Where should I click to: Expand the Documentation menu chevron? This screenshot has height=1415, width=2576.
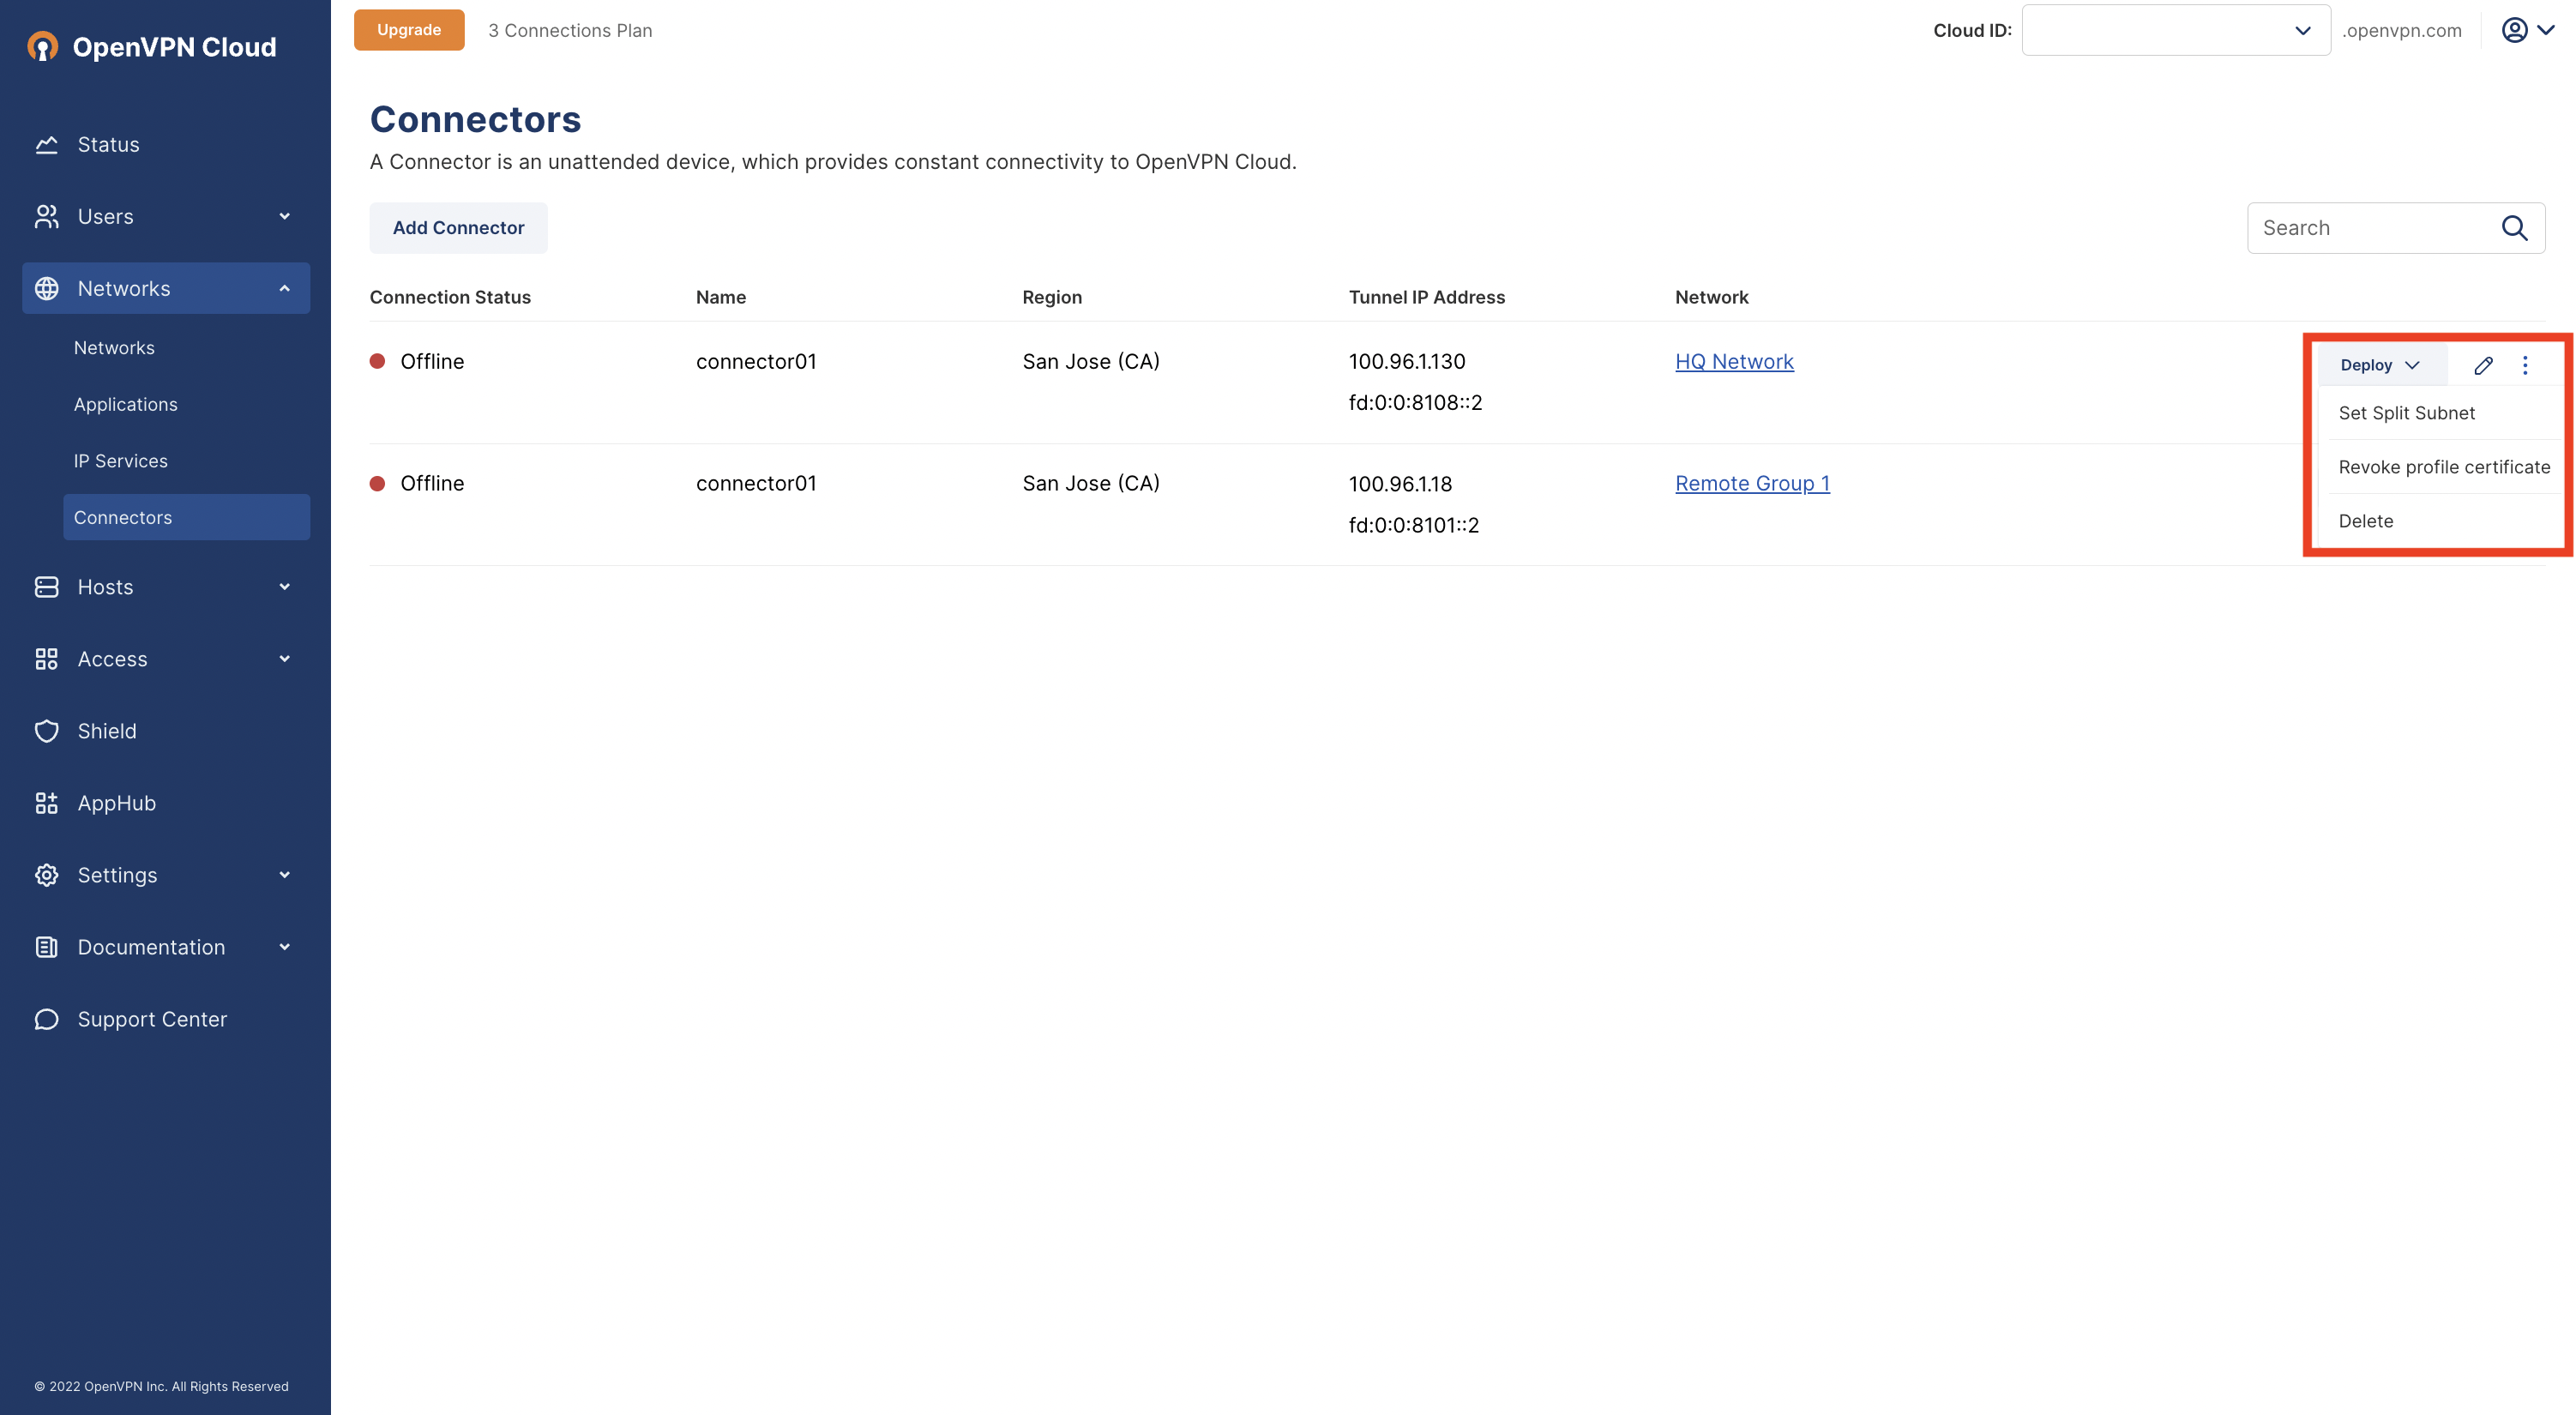click(x=284, y=947)
